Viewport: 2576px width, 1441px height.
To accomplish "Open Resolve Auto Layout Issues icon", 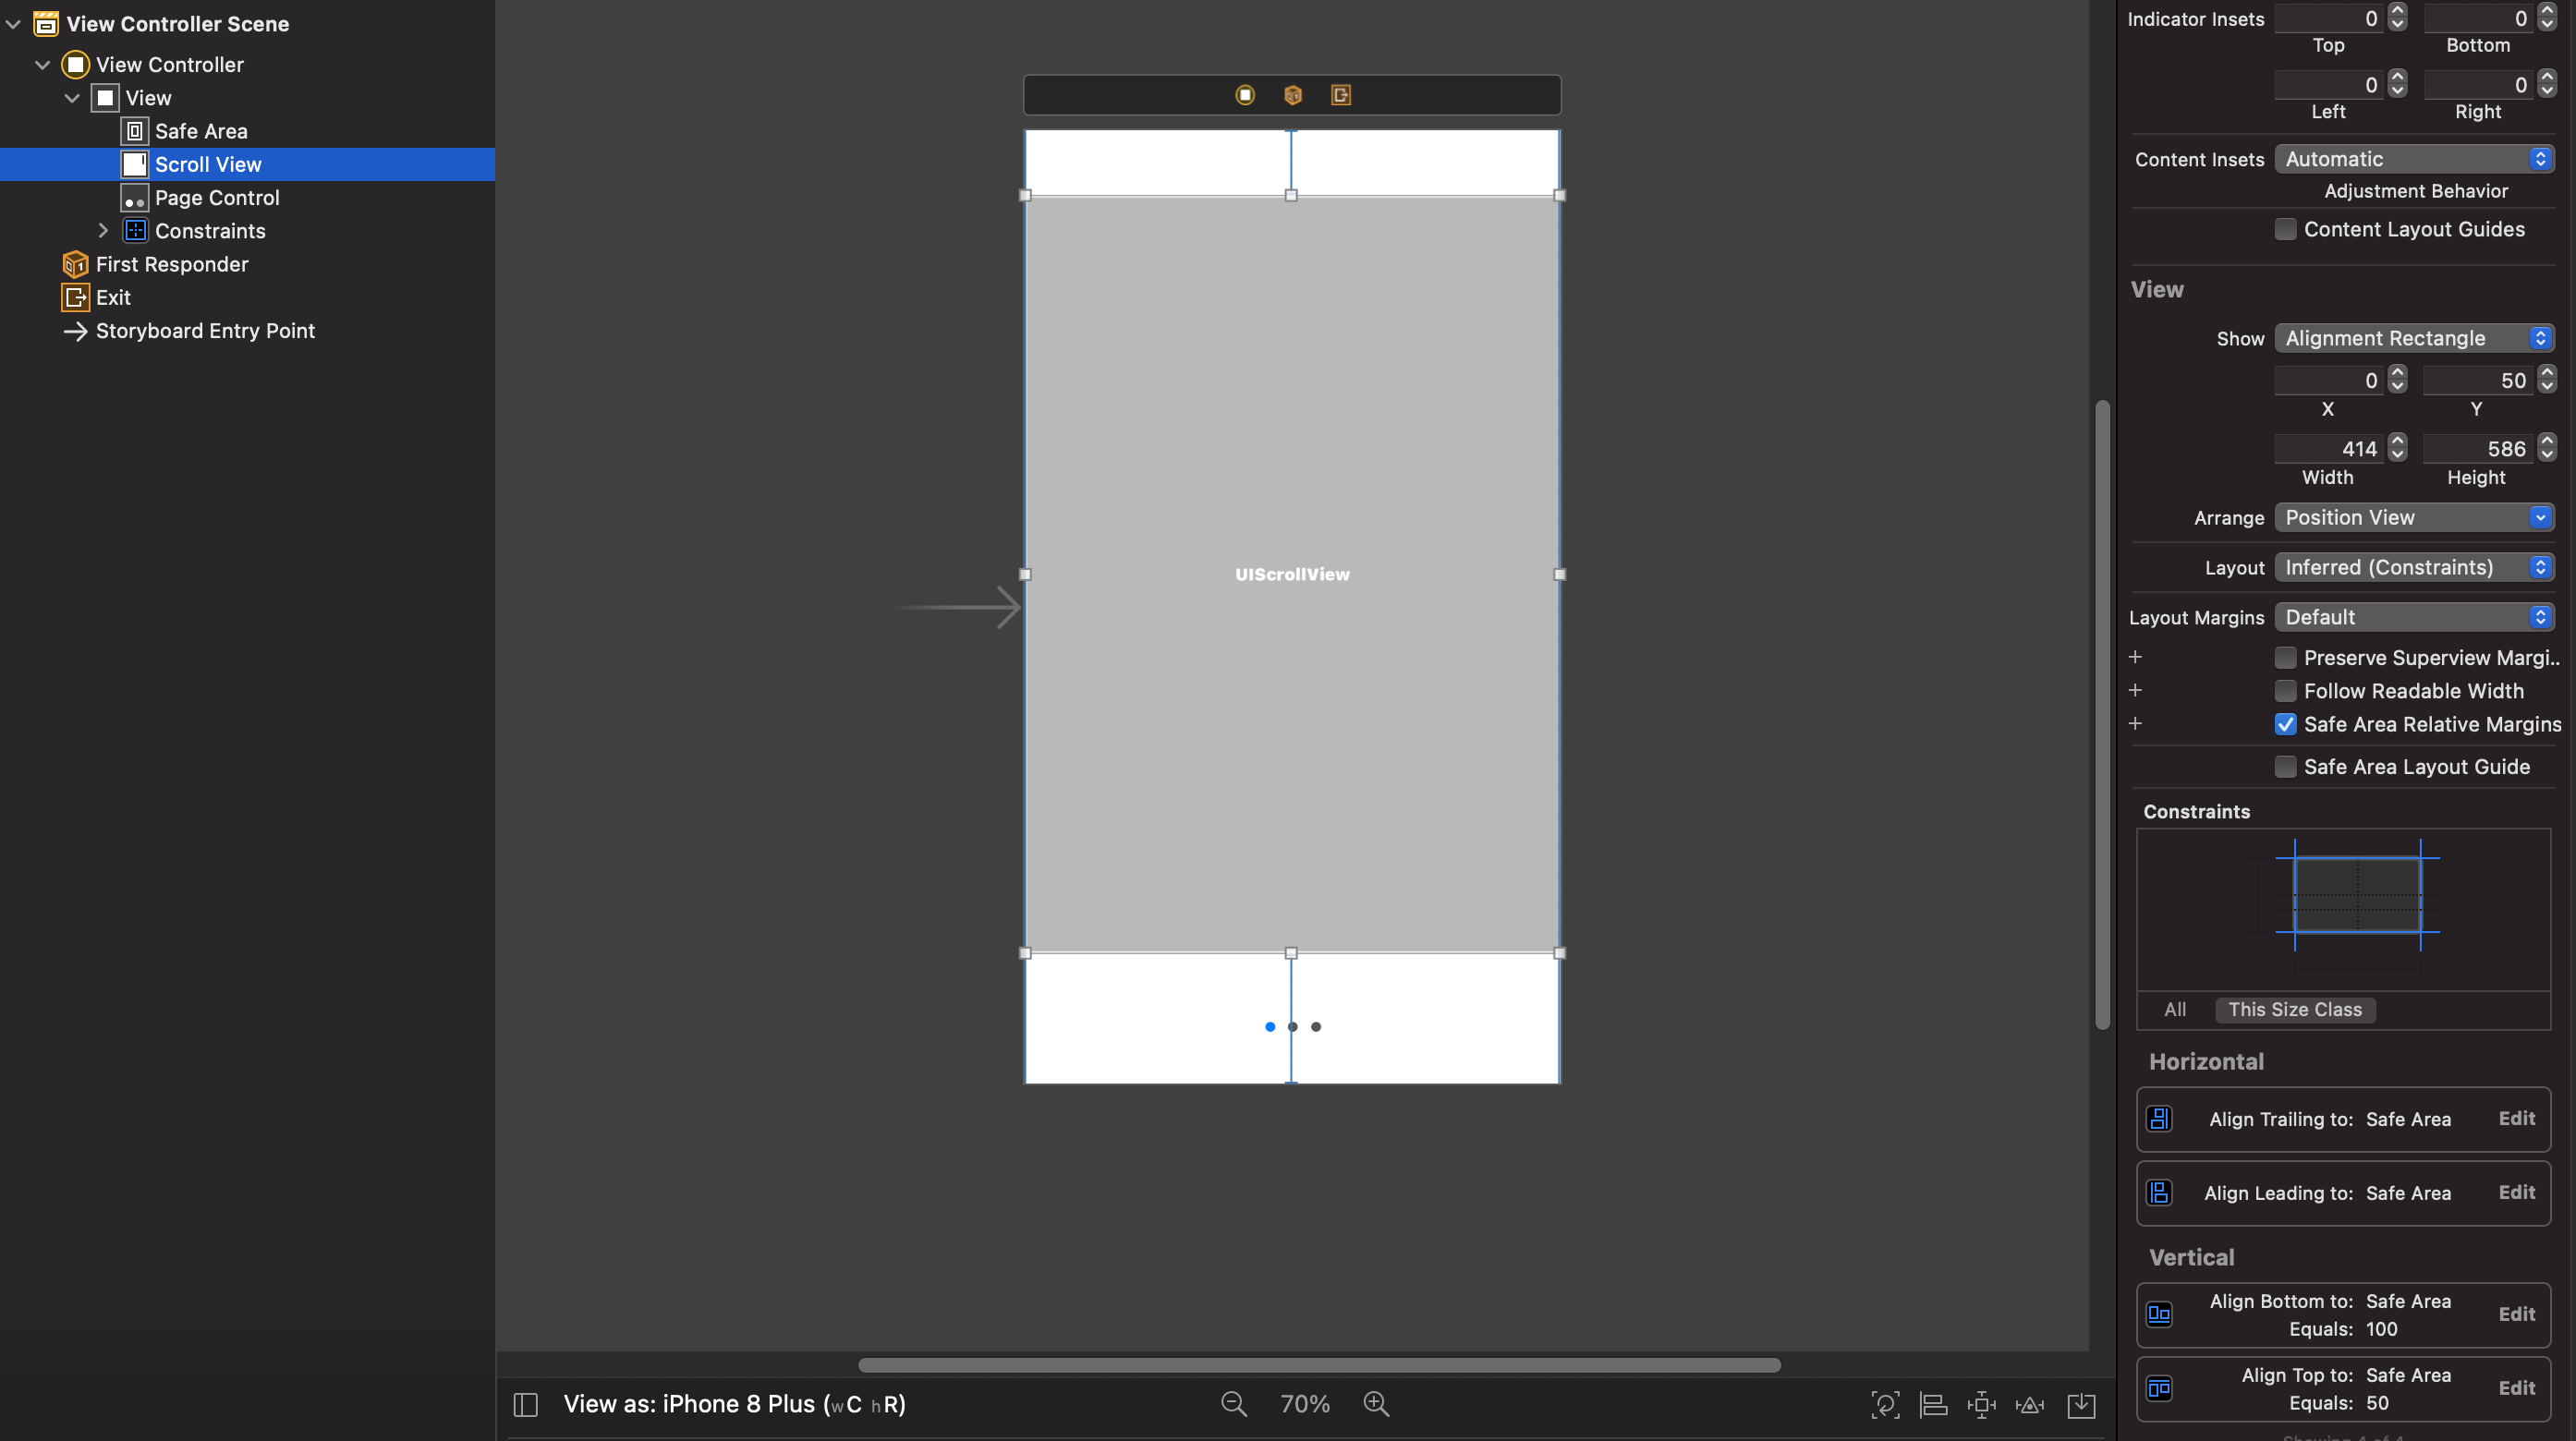I will (2030, 1405).
